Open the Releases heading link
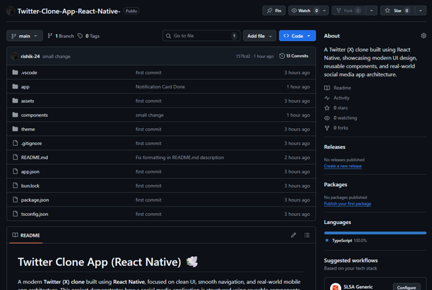 click(x=335, y=147)
